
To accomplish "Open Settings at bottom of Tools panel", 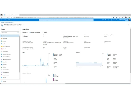I will (x=4, y=81).
